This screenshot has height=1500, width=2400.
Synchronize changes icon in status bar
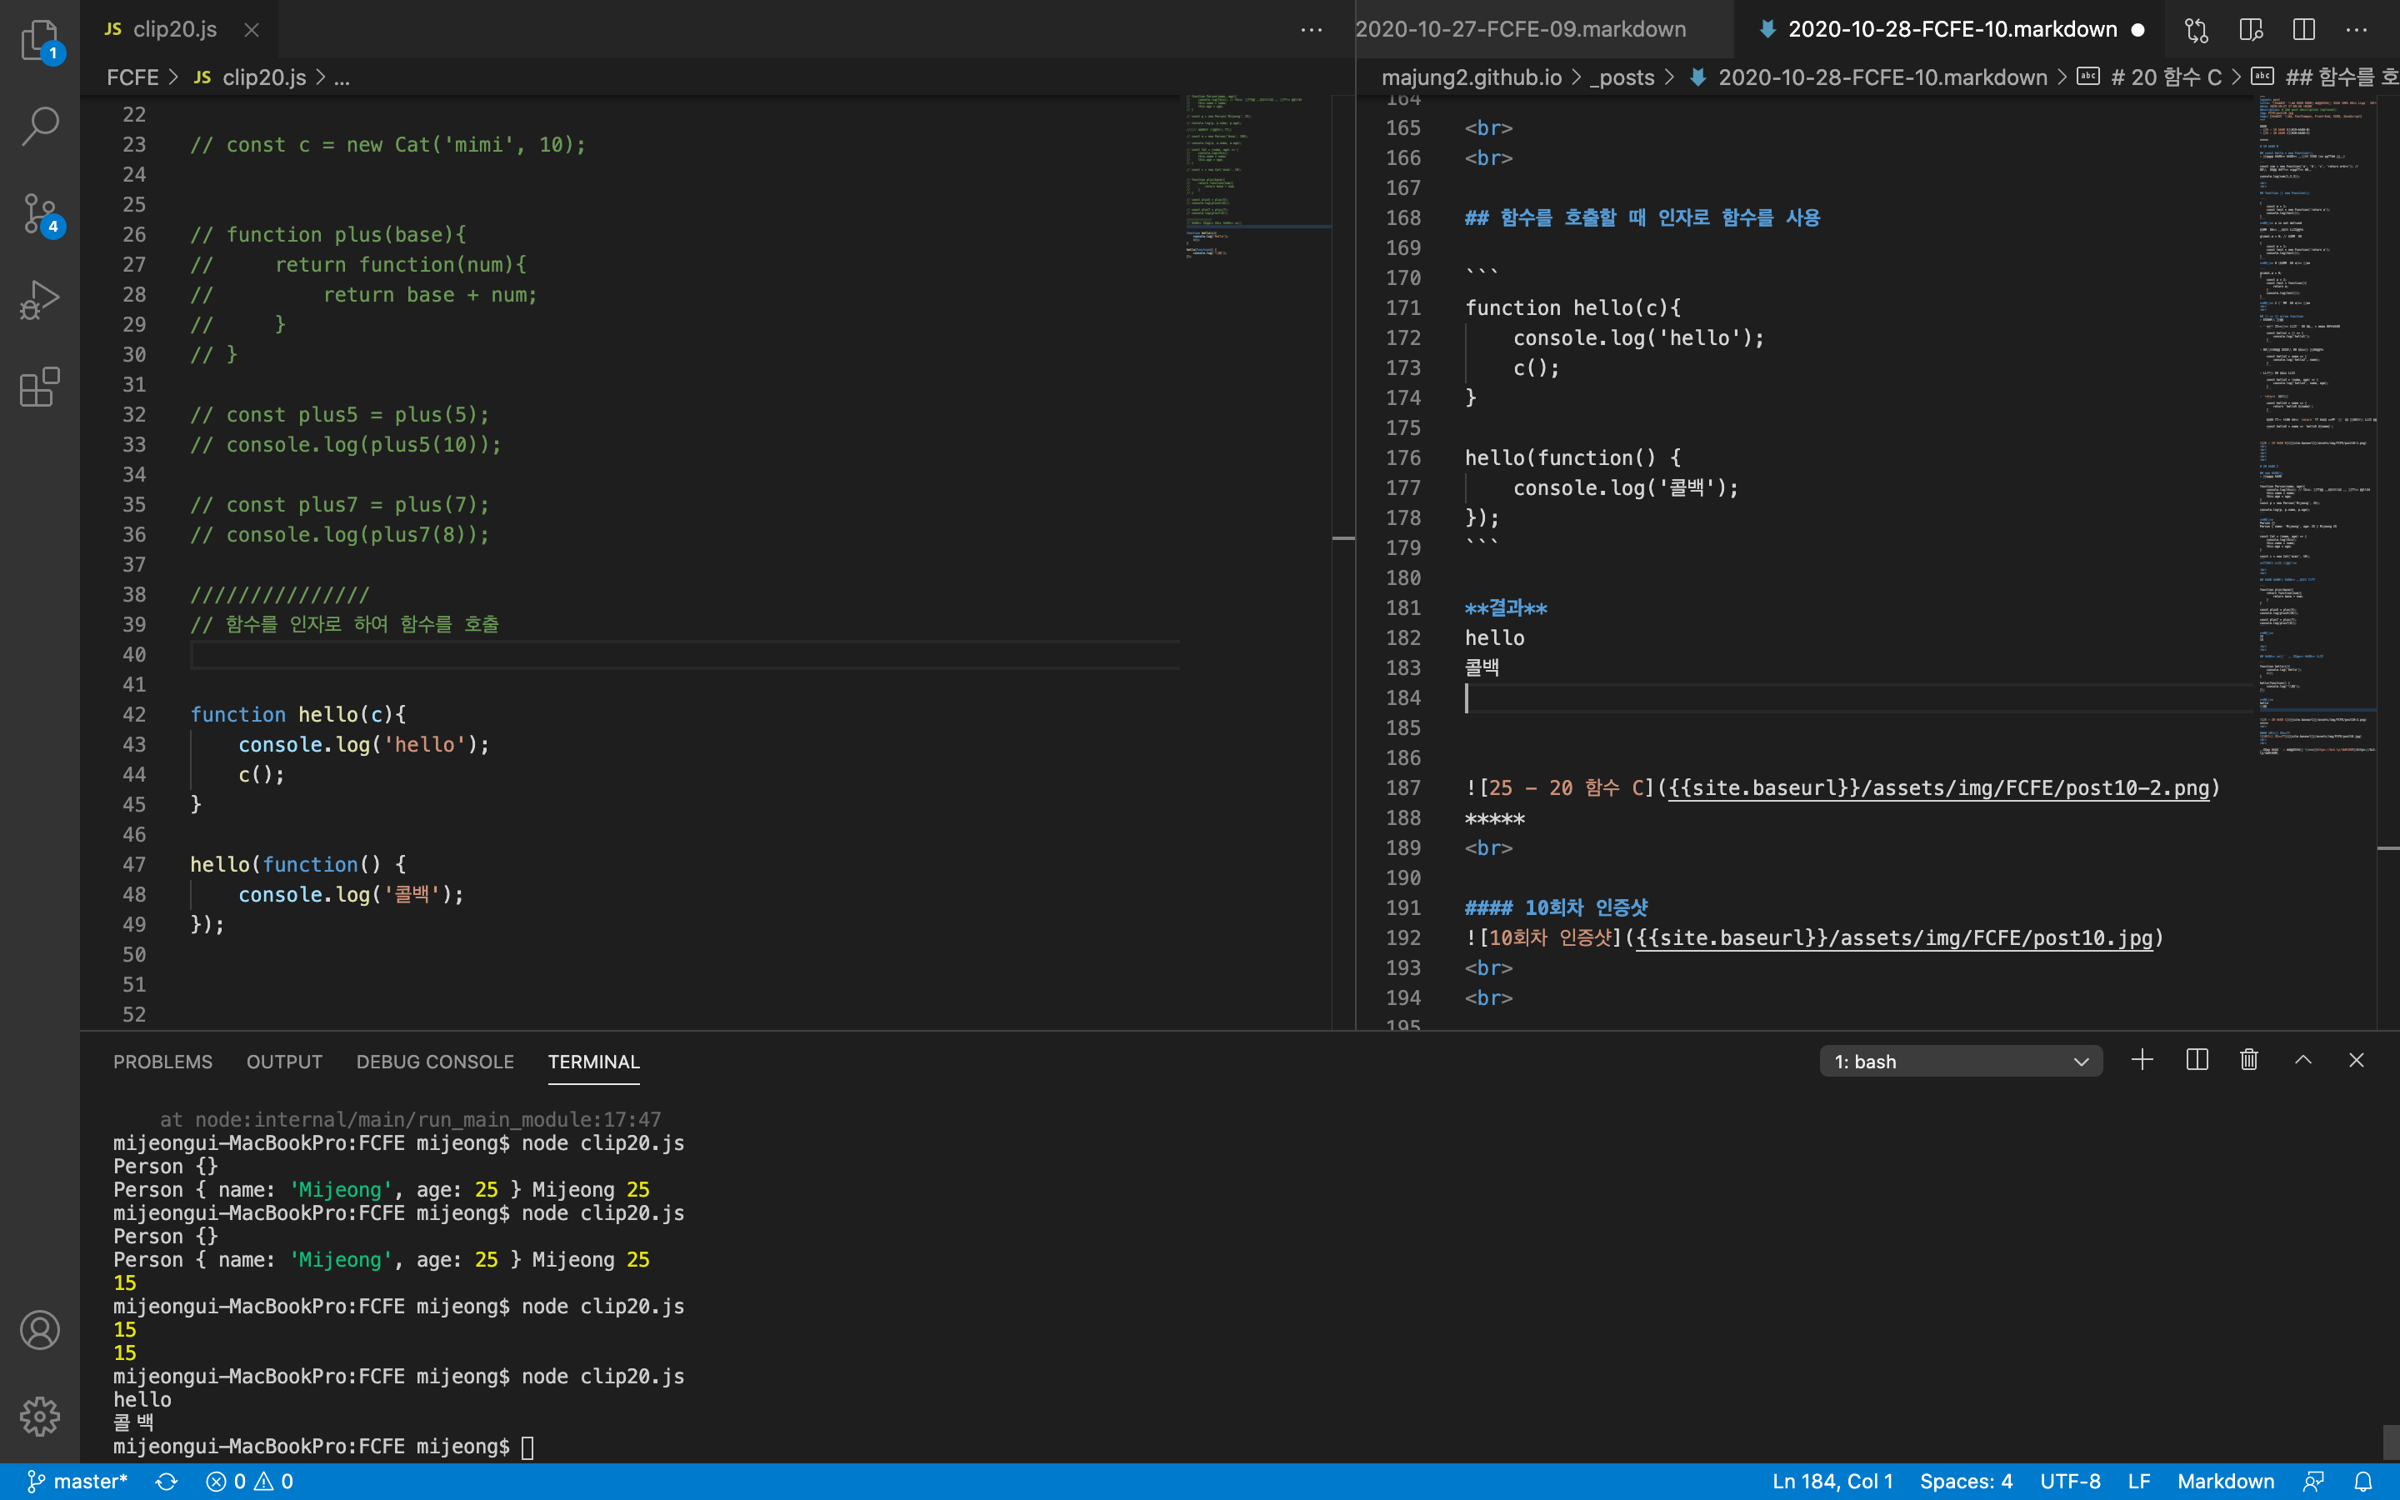(x=167, y=1481)
